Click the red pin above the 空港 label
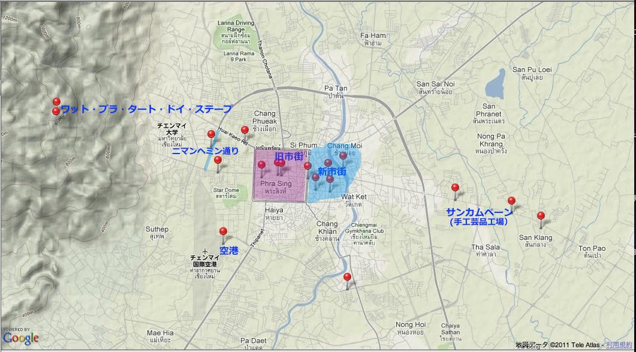Screen dimensions: 636x352 click(x=223, y=232)
